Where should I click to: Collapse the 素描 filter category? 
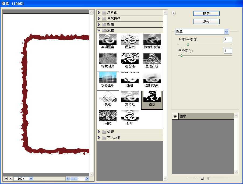tap(99, 30)
